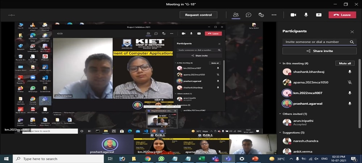
Task: Toggle your microphone mute in toolbar
Action: coord(306,15)
